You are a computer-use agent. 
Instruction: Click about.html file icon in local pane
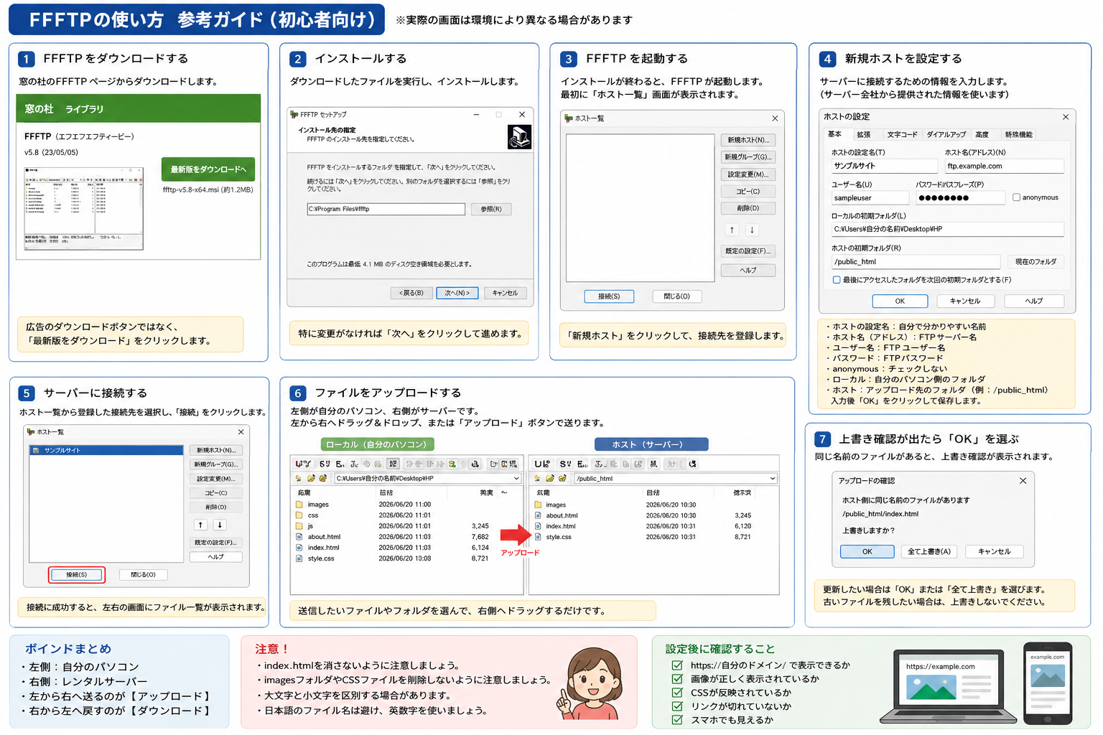(299, 537)
